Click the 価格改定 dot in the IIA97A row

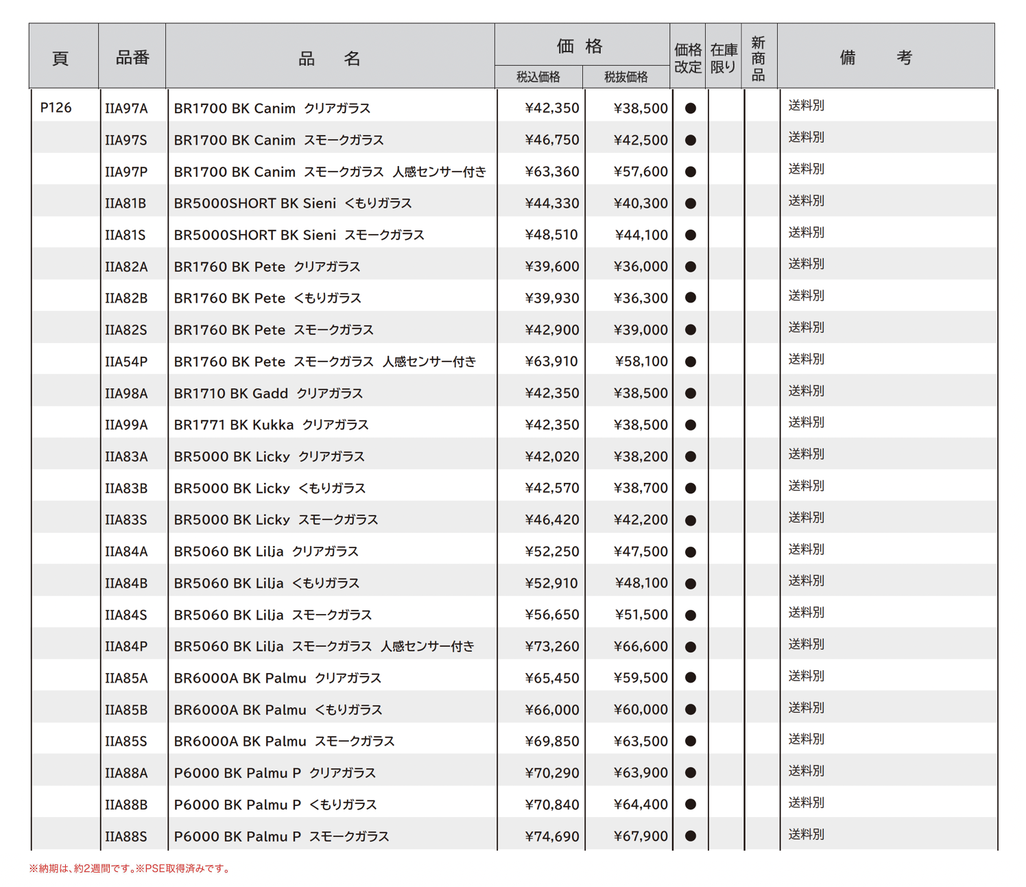coord(690,108)
